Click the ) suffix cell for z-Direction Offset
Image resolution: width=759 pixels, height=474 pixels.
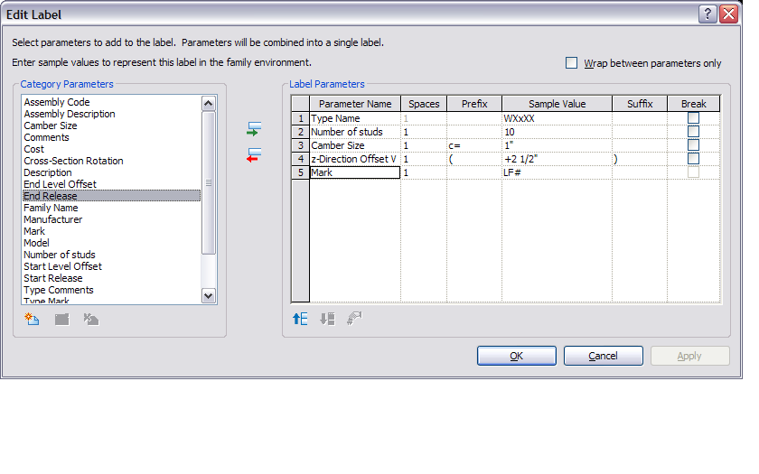(640, 159)
